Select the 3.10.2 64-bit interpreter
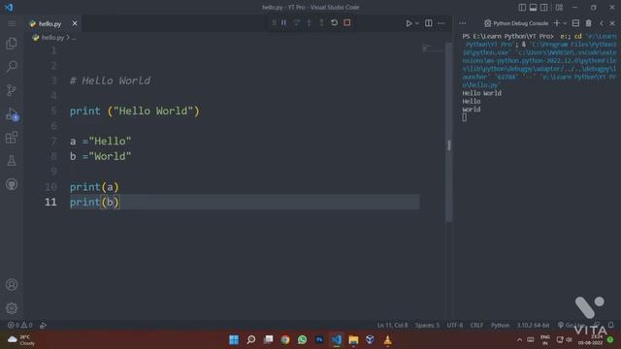The image size is (621, 349). 533,325
